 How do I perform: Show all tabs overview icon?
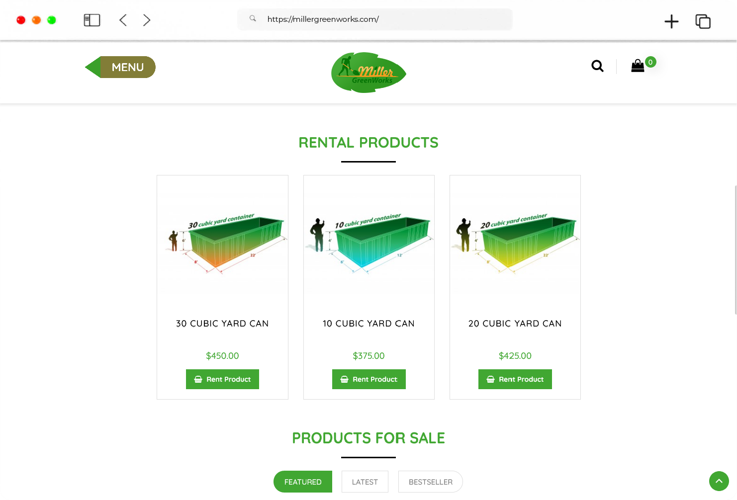(x=703, y=21)
